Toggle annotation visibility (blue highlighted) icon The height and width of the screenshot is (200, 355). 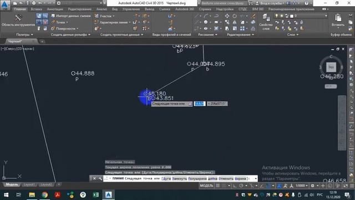click(x=279, y=186)
